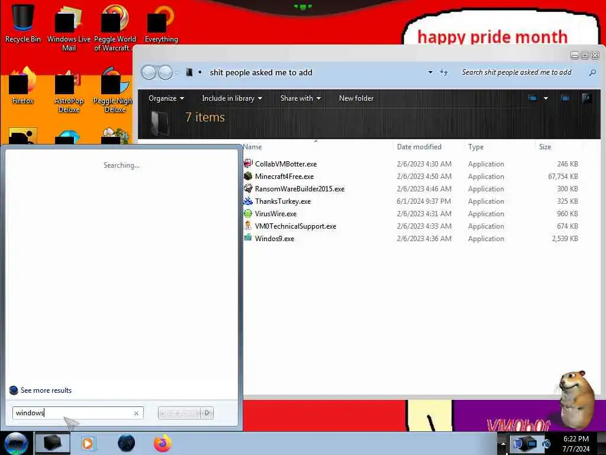Click the Explorer help button

[586, 98]
